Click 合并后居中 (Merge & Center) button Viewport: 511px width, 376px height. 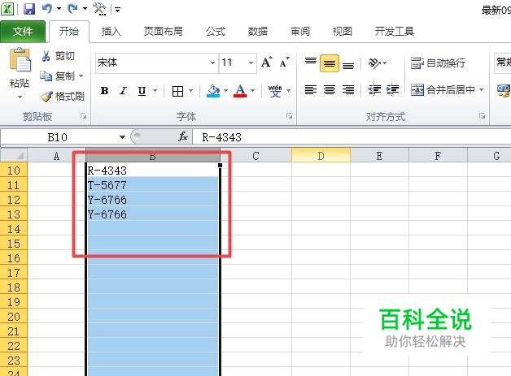coord(443,89)
